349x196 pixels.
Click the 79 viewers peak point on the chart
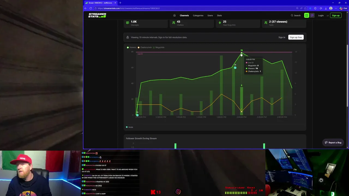click(241, 52)
